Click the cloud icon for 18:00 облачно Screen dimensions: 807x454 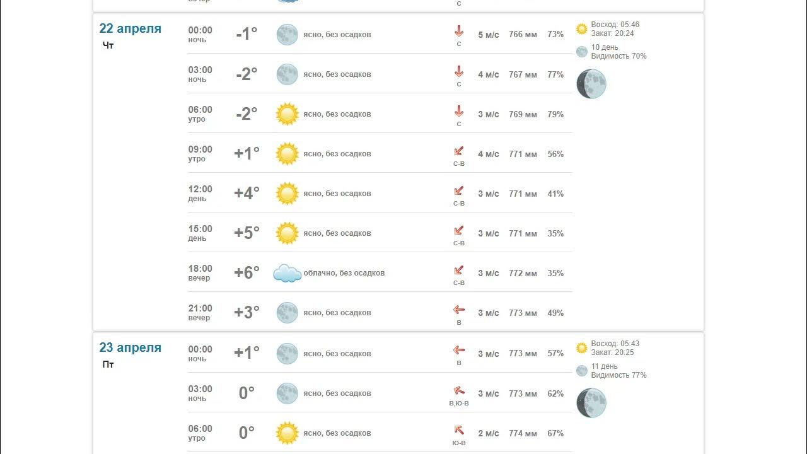(x=287, y=273)
